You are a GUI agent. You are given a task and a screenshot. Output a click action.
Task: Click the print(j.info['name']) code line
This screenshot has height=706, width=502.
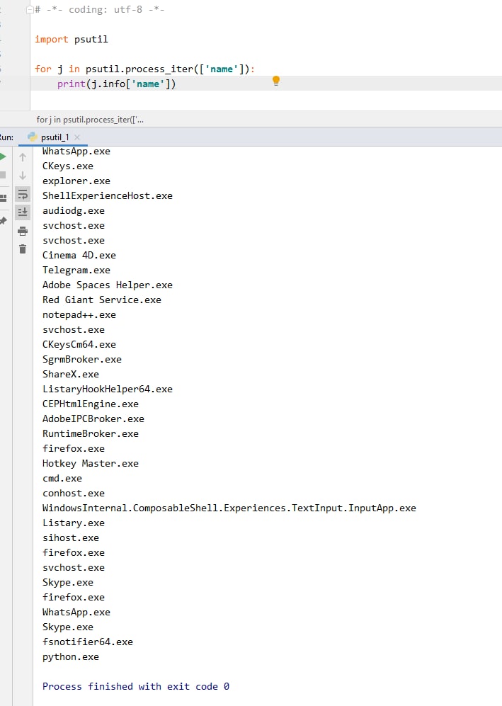pos(117,84)
